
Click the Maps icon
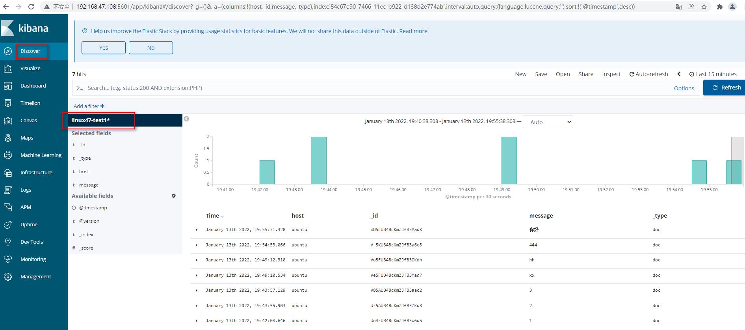pos(8,138)
